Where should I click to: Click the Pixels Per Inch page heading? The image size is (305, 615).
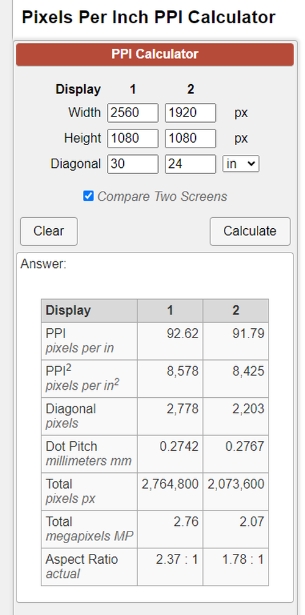pyautogui.click(x=149, y=17)
